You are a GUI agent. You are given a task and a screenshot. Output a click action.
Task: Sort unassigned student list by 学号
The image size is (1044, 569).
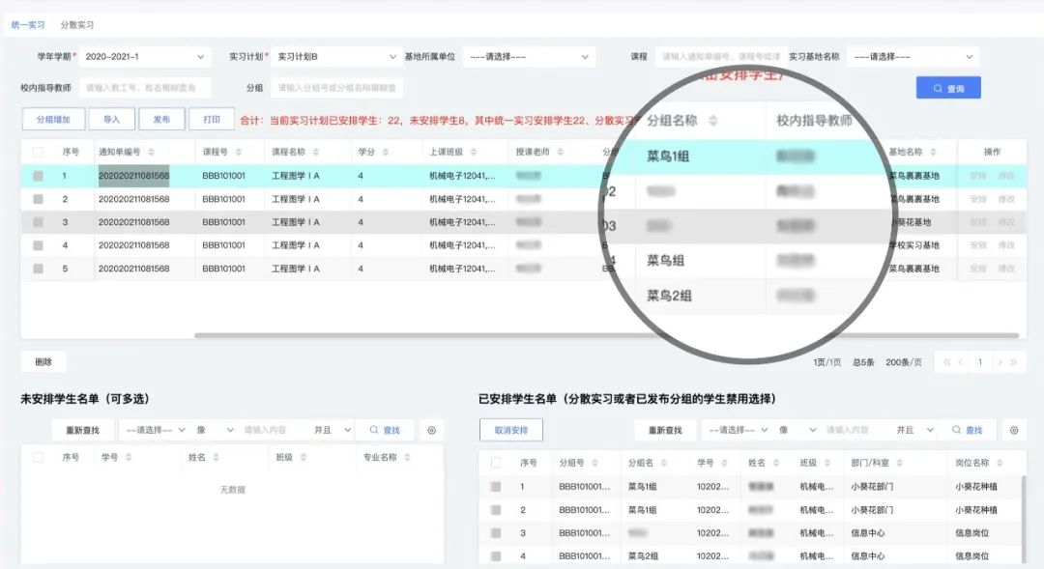(x=128, y=457)
